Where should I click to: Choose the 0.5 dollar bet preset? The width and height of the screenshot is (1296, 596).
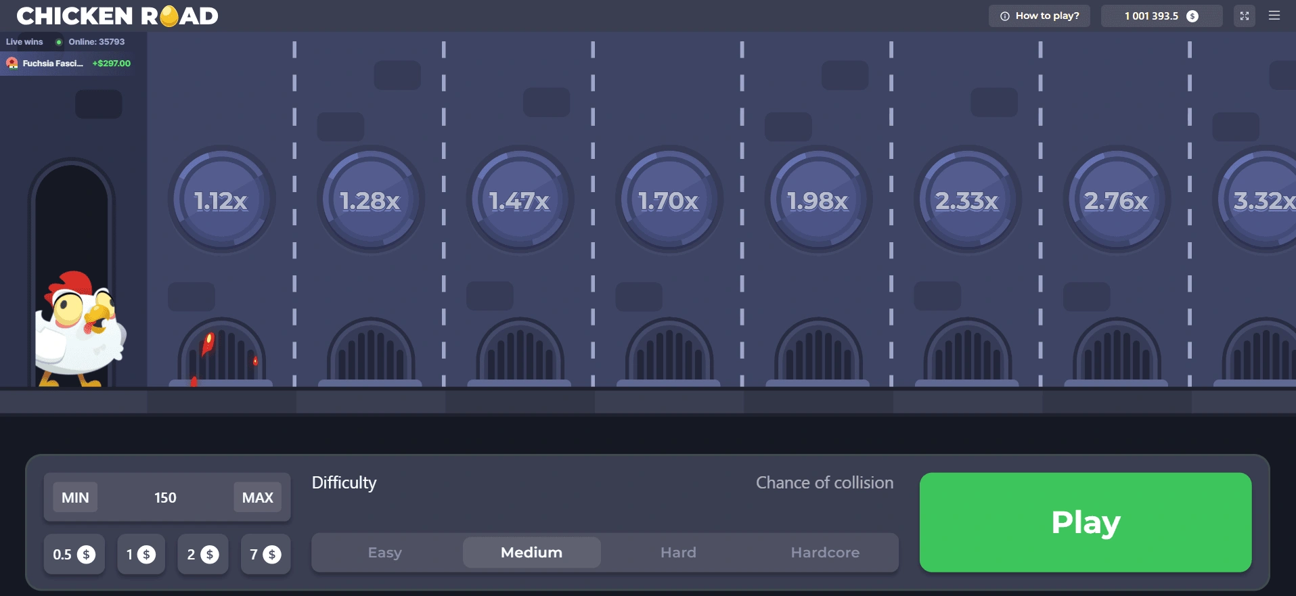[74, 555]
